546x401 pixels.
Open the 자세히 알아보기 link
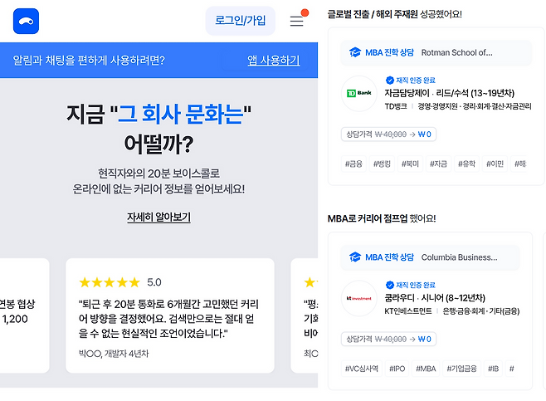pyautogui.click(x=158, y=218)
